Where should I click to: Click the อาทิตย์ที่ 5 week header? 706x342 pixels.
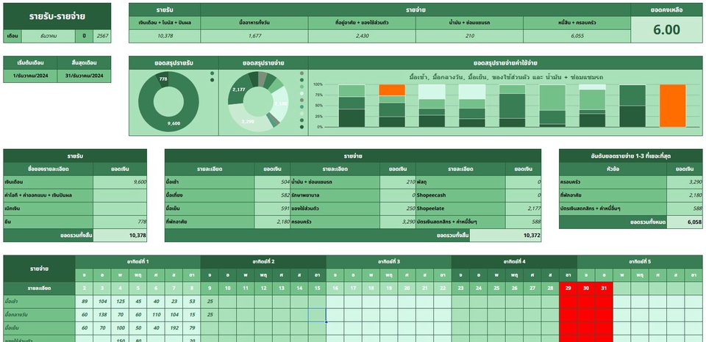pos(639,261)
